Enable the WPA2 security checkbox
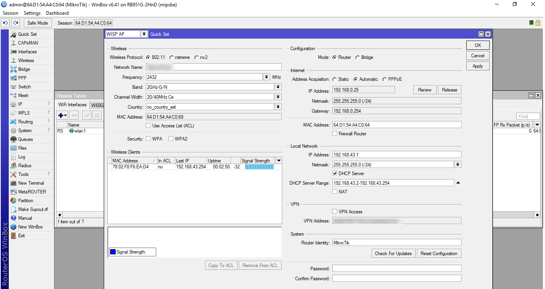545x289 pixels. tap(171, 139)
